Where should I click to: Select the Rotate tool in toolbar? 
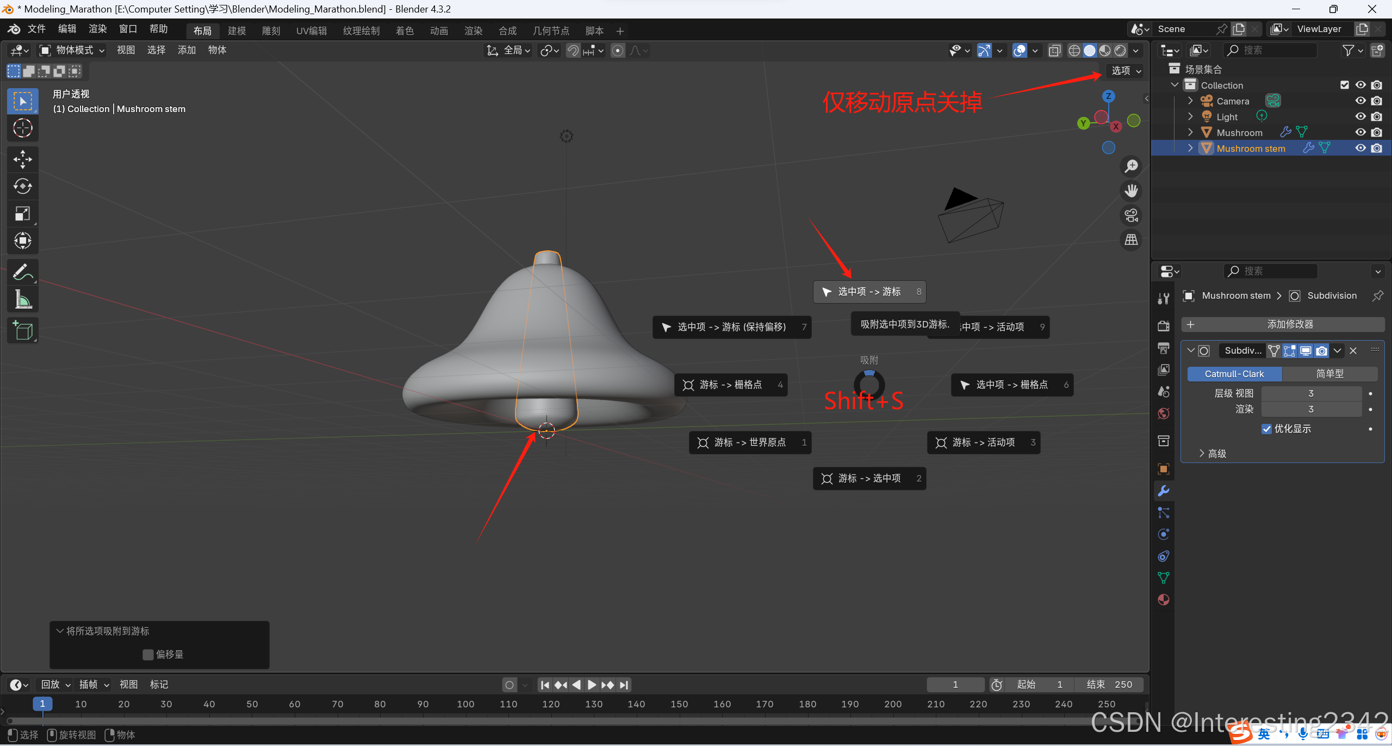coord(22,187)
